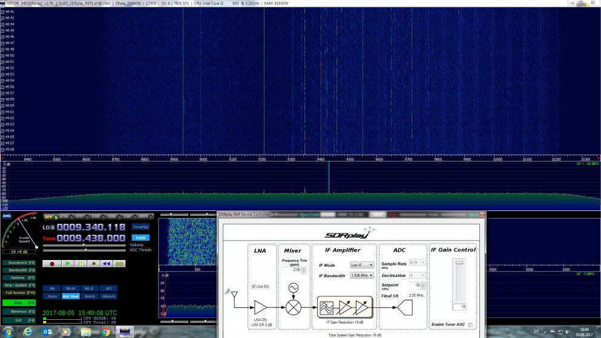
Task: Toggle the Mute button
Action: point(52,296)
